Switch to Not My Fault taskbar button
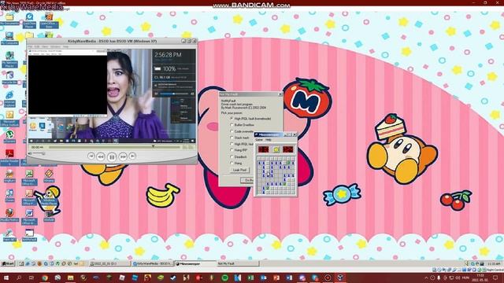This screenshot has height=283, width=504. click(238, 263)
